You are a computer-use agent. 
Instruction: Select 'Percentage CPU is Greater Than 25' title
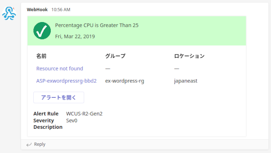click(97, 25)
